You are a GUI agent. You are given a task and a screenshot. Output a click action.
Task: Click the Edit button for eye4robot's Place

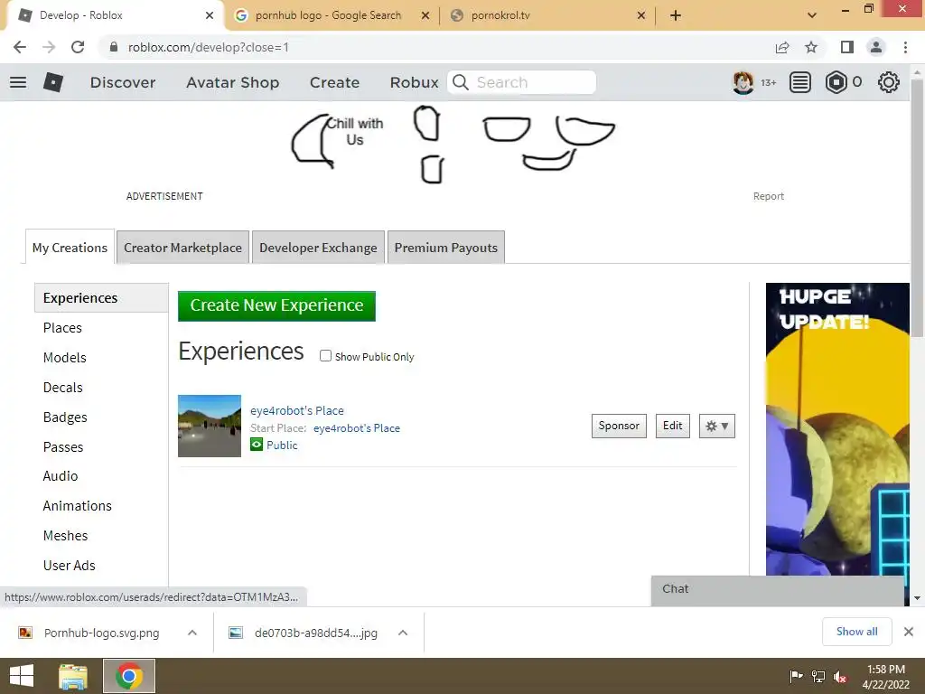[672, 427]
